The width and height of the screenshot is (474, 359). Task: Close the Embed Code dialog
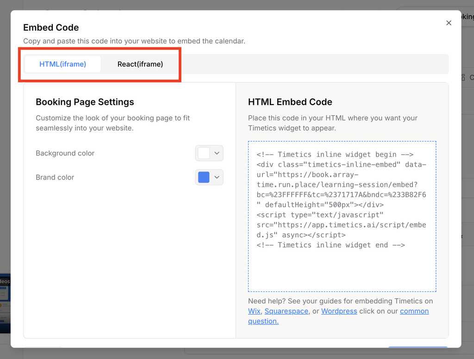click(x=449, y=23)
